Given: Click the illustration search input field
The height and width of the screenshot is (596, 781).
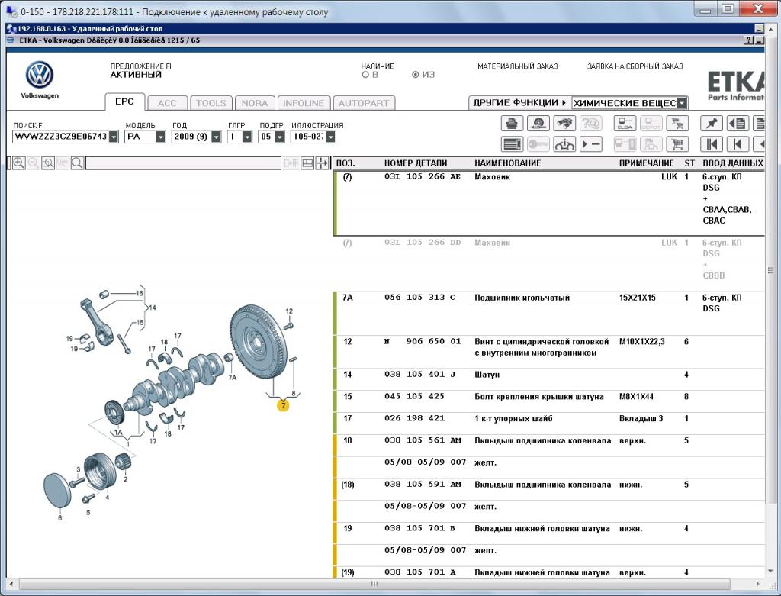Looking at the screenshot, I should [x=183, y=163].
